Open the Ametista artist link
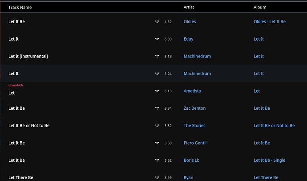 click(x=192, y=91)
